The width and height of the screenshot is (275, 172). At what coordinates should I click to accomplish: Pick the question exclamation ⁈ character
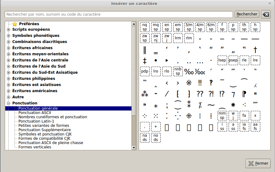pos(211,94)
